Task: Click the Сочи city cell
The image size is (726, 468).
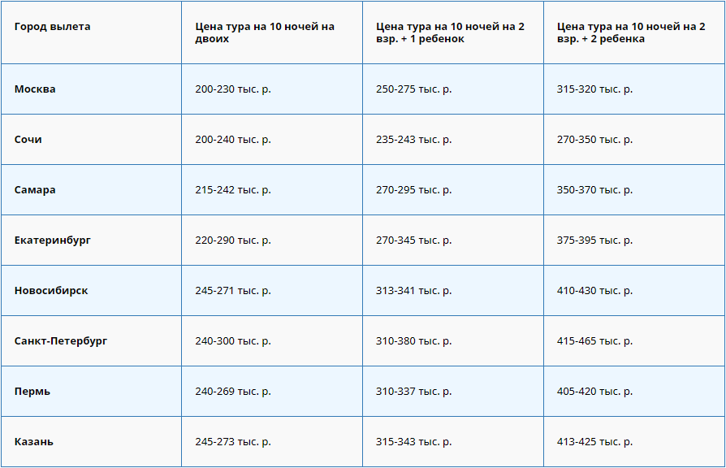Action: click(28, 140)
